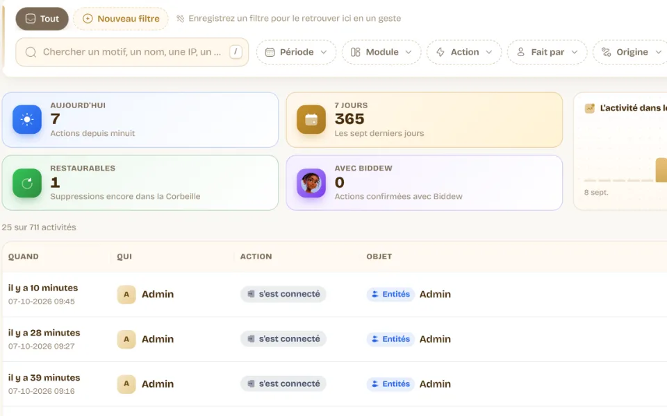The width and height of the screenshot is (667, 416).
Task: Click the Entités tag in the 09:16 row
Action: pyautogui.click(x=390, y=383)
